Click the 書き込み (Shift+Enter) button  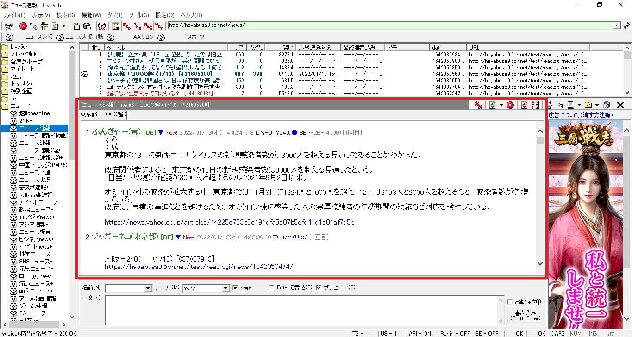525,315
